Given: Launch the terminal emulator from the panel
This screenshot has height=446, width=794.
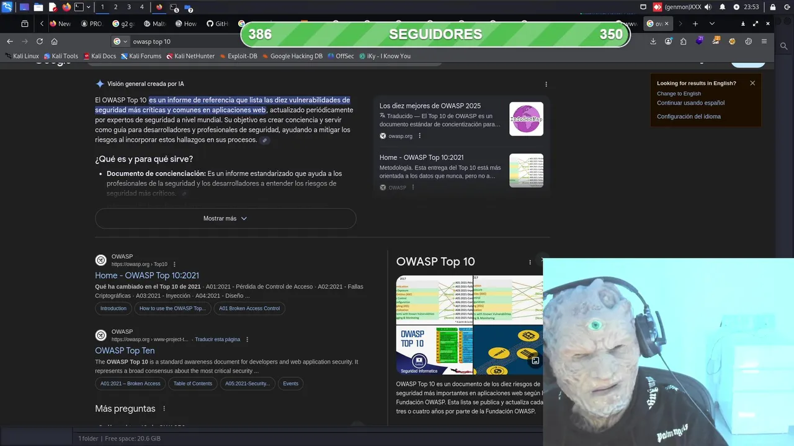Looking at the screenshot, I should [x=79, y=7].
